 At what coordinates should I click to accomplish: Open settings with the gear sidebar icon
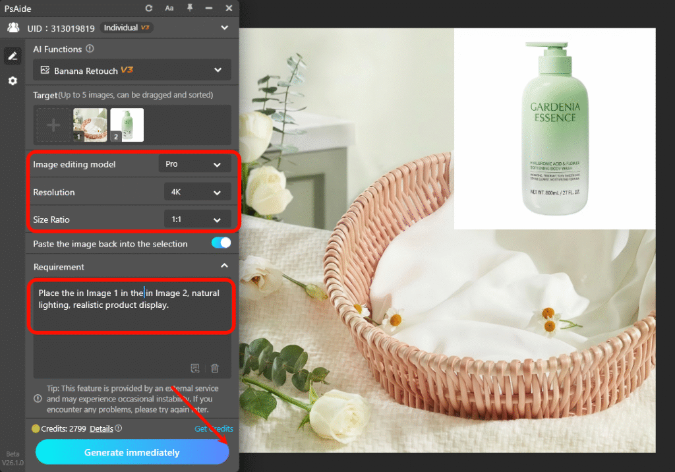[x=12, y=80]
